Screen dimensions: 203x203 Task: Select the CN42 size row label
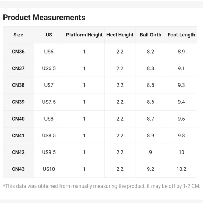click(18, 152)
